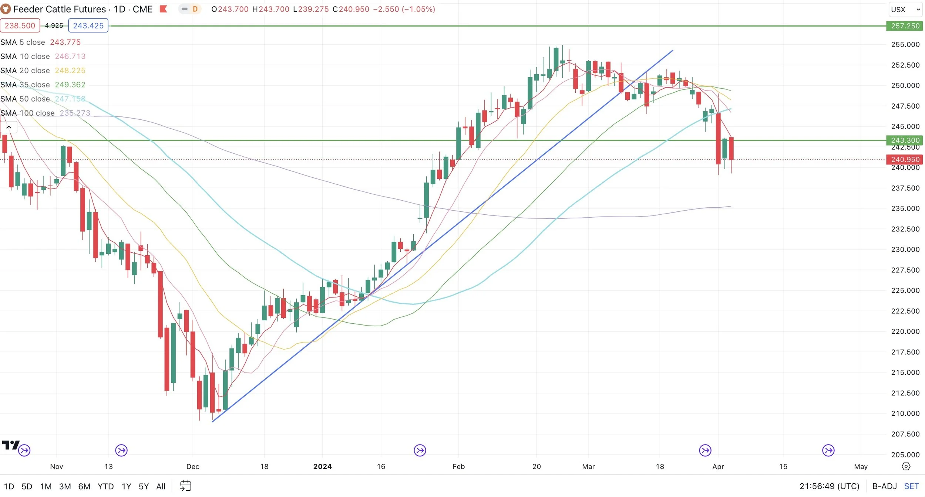Click rollover marker before May
The image size is (925, 497).
(x=828, y=450)
